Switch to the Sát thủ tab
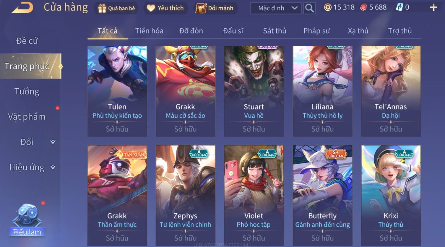The height and width of the screenshot is (247, 445). pyautogui.click(x=275, y=31)
